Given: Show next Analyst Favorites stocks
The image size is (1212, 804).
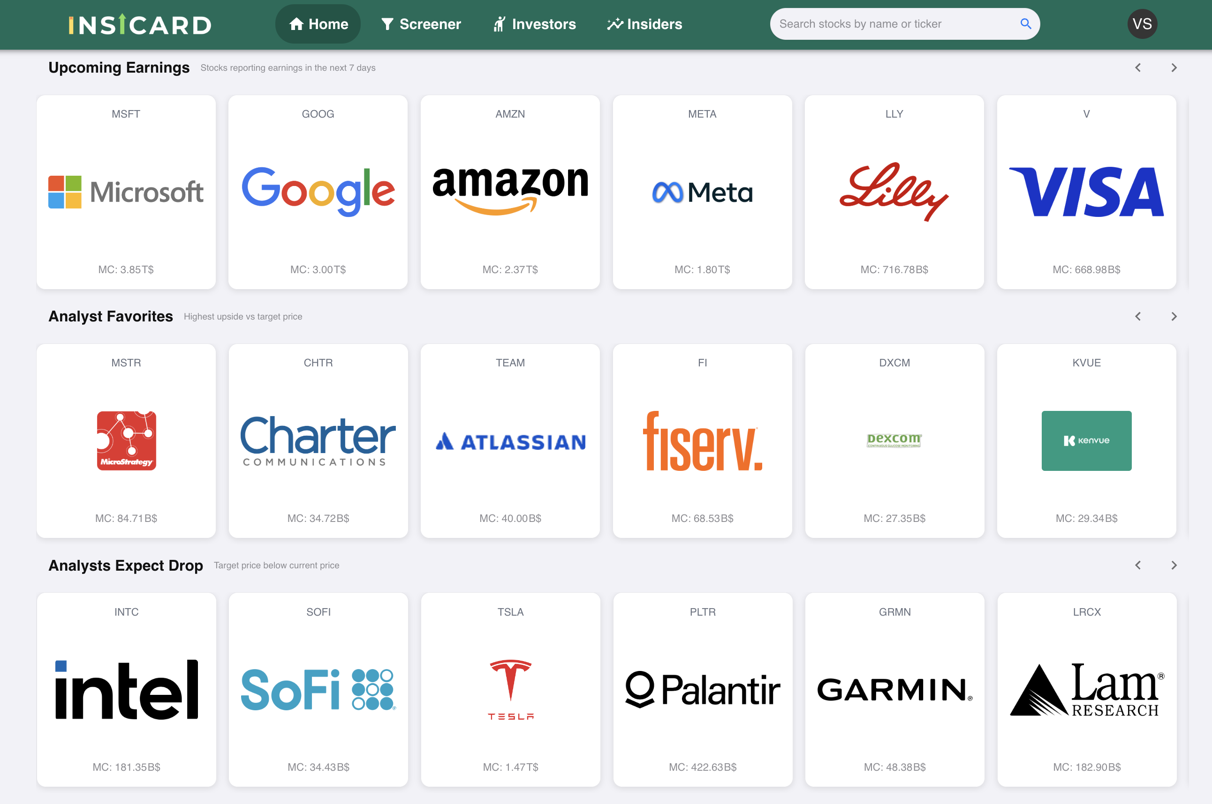Looking at the screenshot, I should point(1174,316).
